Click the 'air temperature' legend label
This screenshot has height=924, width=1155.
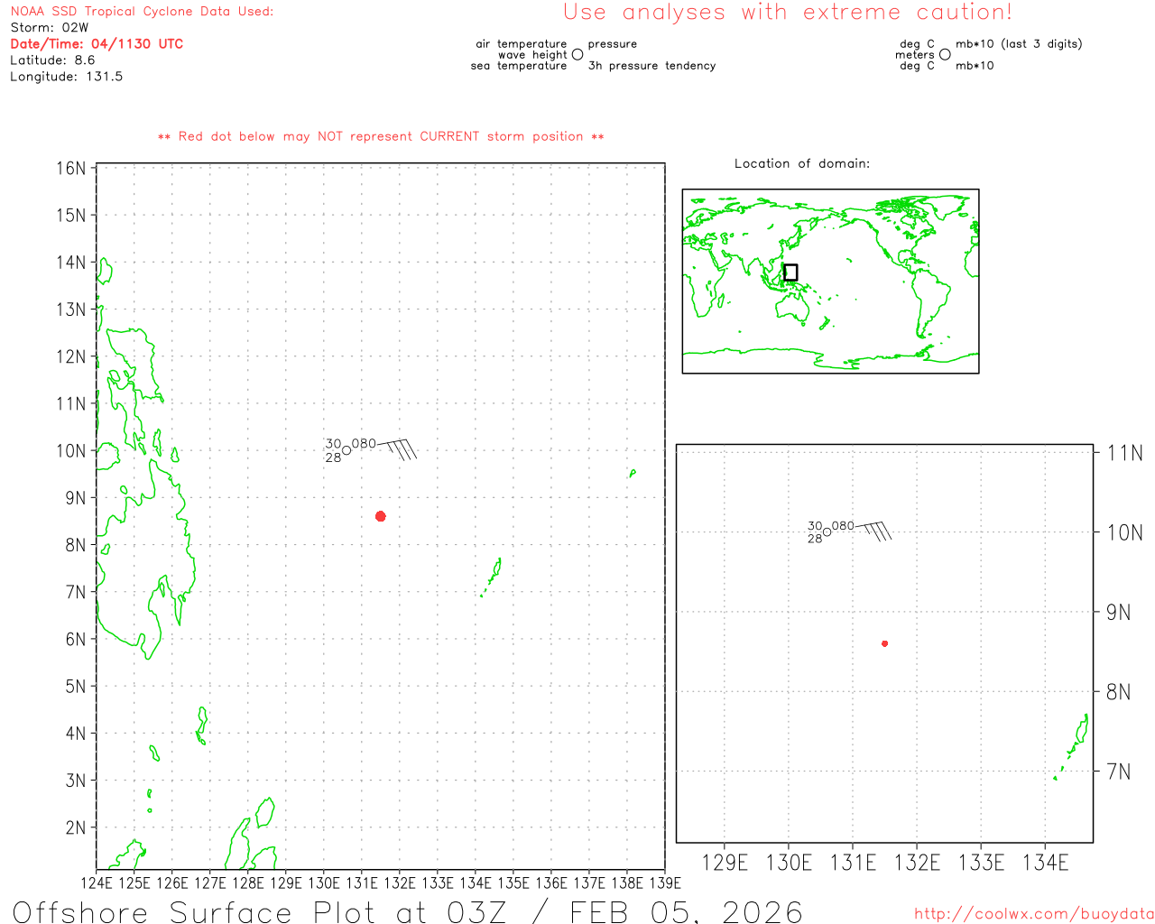click(522, 44)
